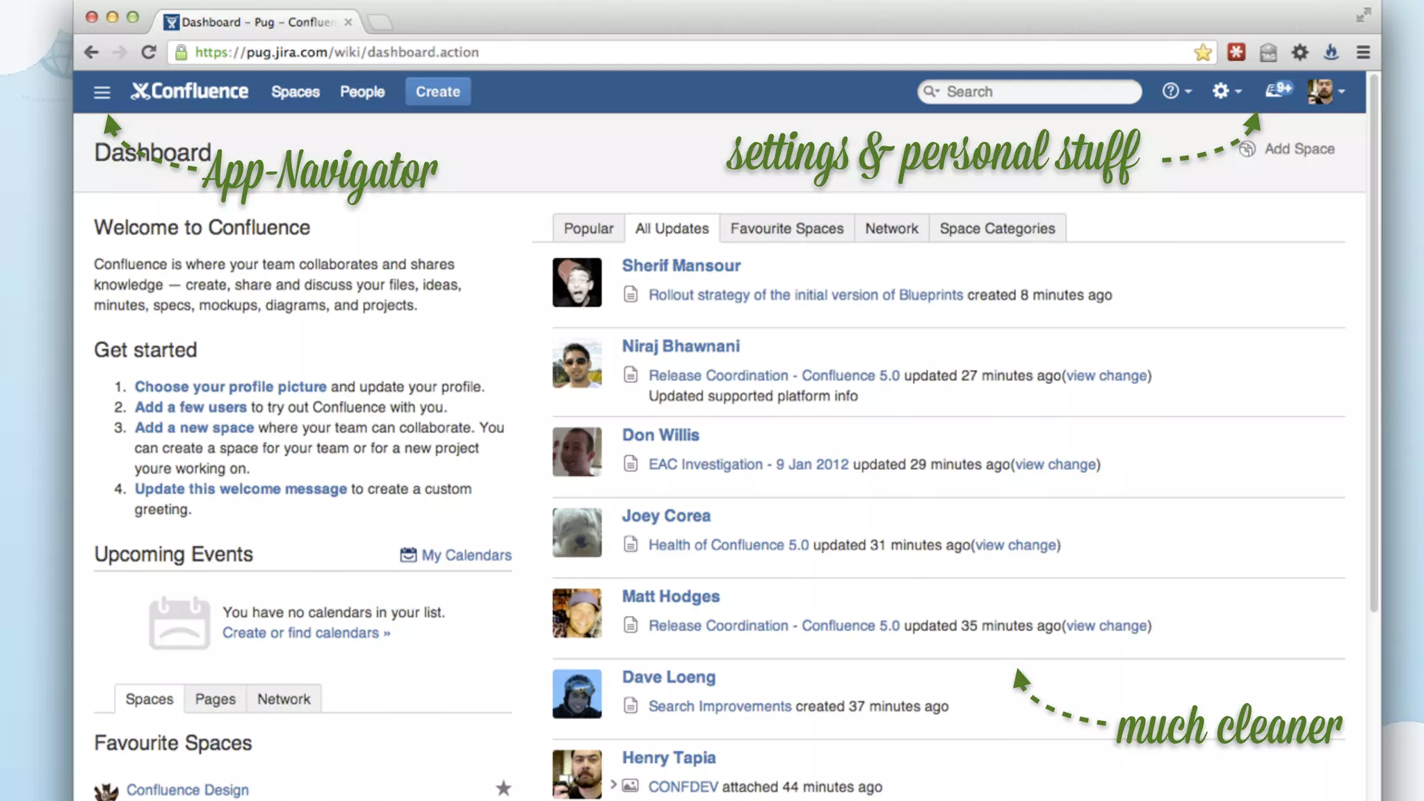Click the blue flame browser extension icon
Viewport: 1424px width, 801px height.
(x=1331, y=52)
